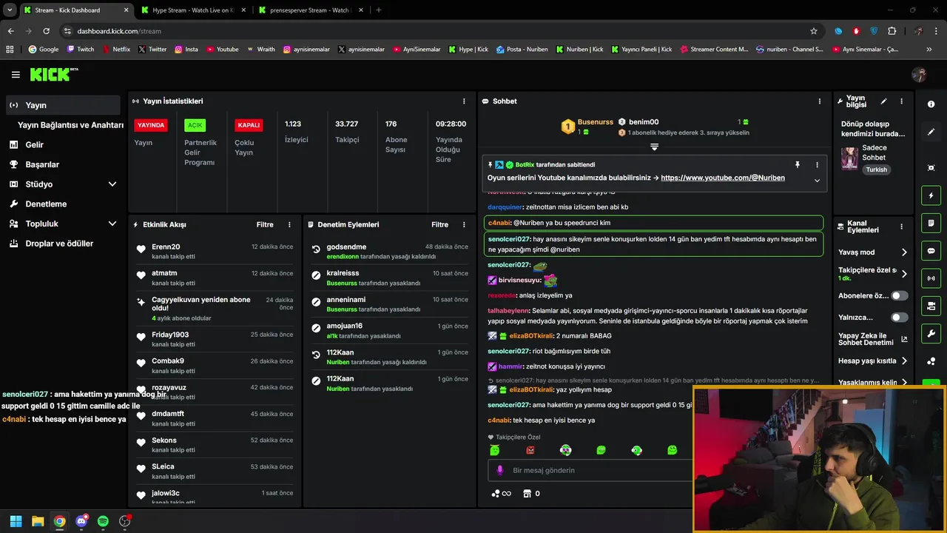Click the Bir mesaj gönderin input
The image size is (947, 533).
(590, 470)
